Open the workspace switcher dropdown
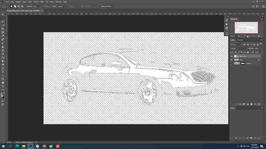This screenshot has width=266, height=149. pos(257,6)
